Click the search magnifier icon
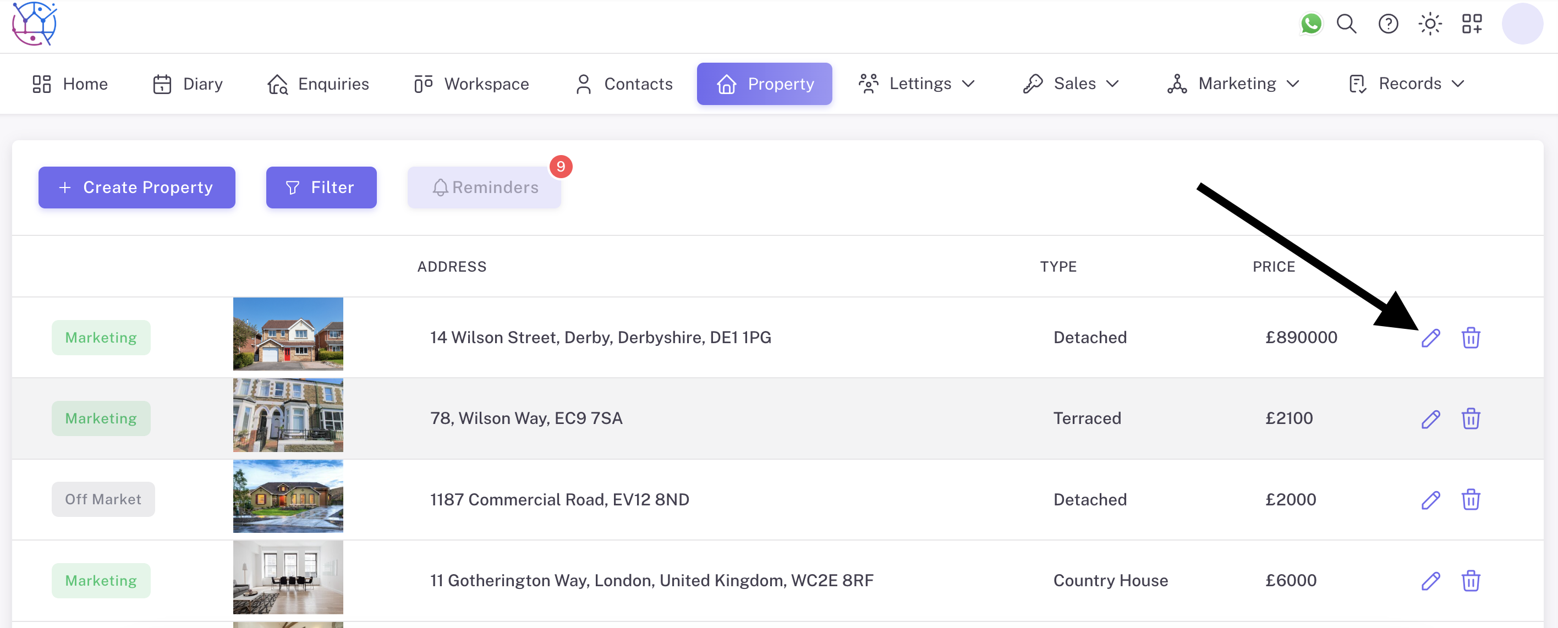 [1346, 24]
